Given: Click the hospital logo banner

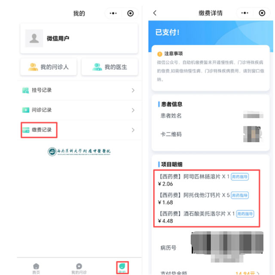Looking at the screenshot, I should pos(79,151).
